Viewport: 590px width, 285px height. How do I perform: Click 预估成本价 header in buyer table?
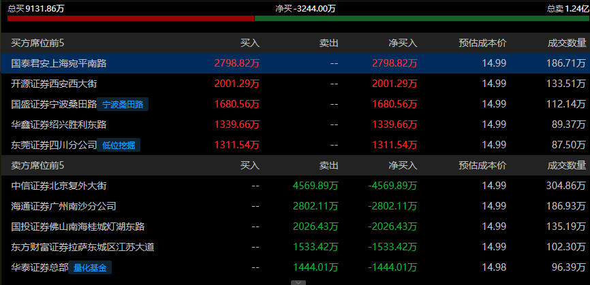pos(483,43)
